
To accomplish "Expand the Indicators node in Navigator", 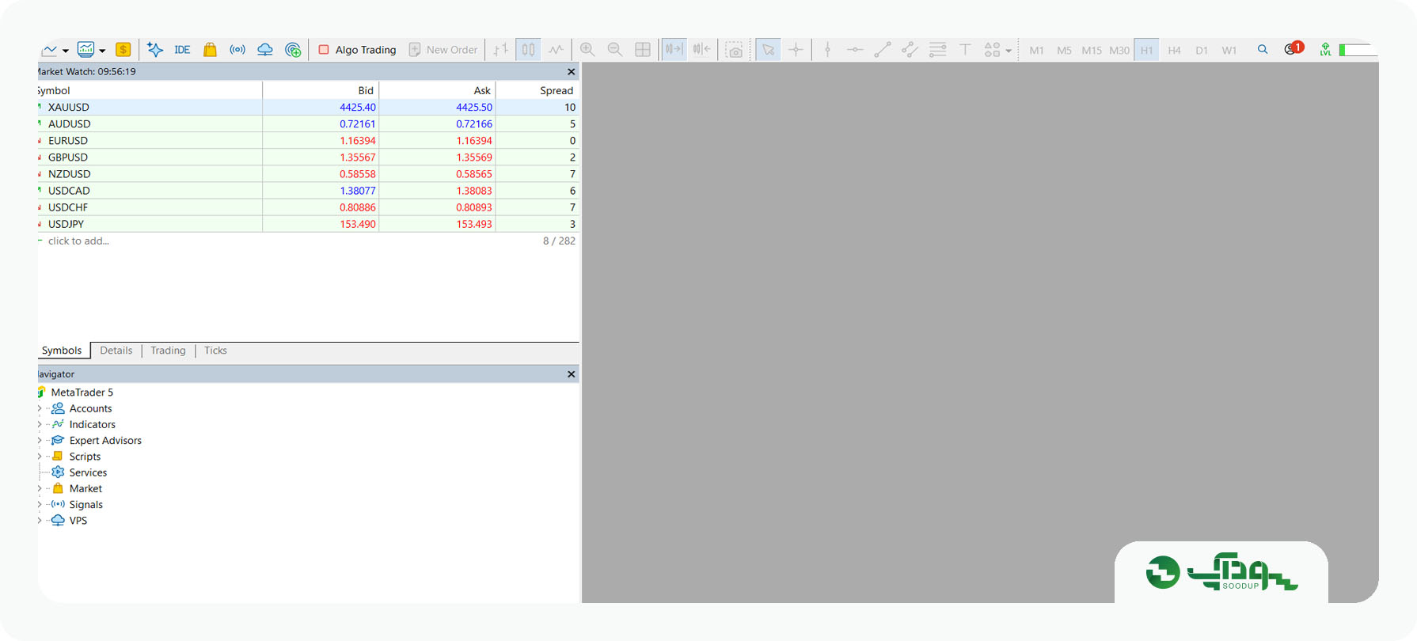I will [x=40, y=424].
